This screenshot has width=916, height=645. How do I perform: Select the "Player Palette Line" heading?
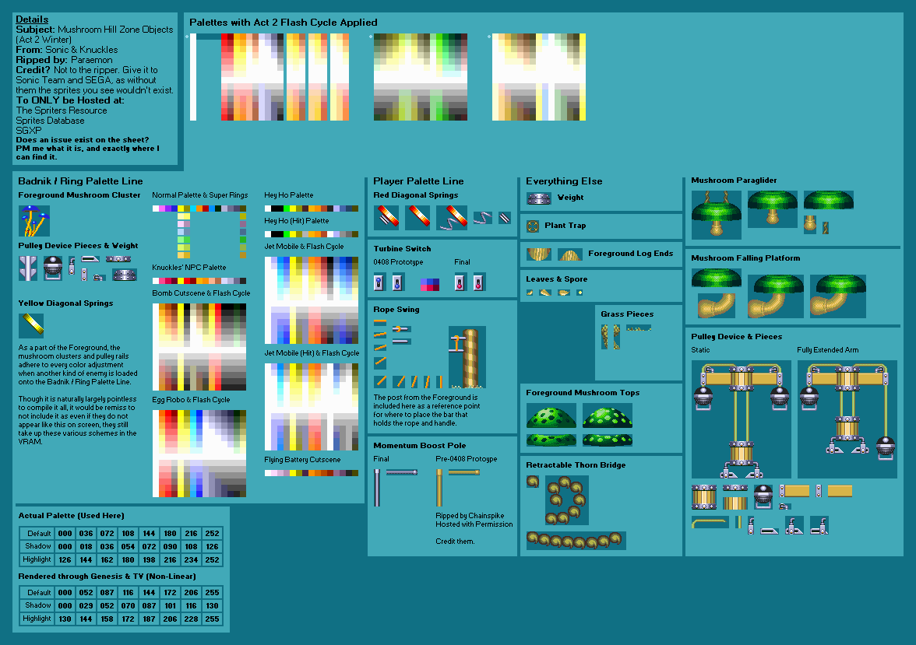point(418,181)
